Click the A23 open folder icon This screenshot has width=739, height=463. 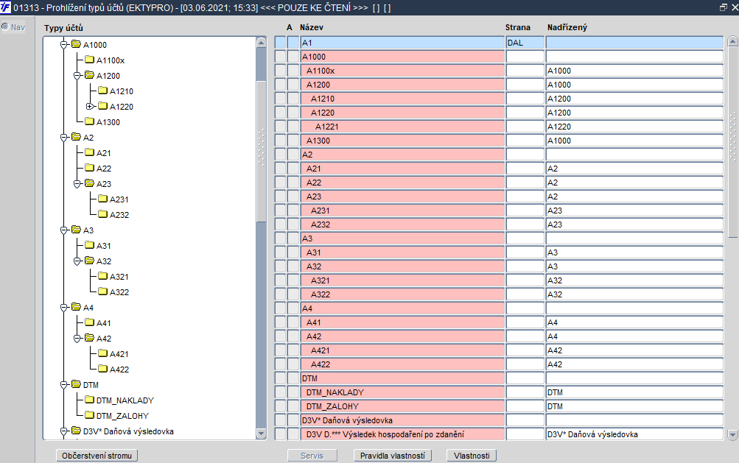(x=90, y=183)
